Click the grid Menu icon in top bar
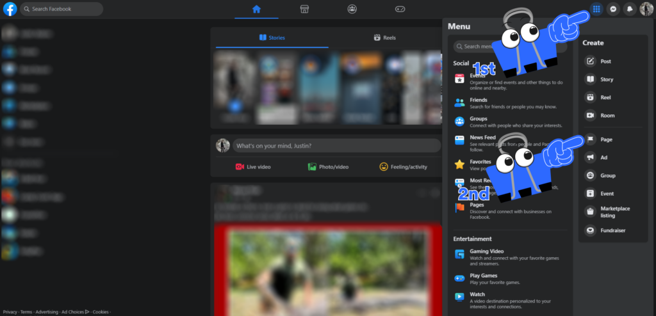Image resolution: width=656 pixels, height=316 pixels. pos(596,9)
